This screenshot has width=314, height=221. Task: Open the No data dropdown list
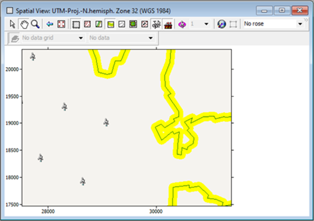[x=121, y=38]
